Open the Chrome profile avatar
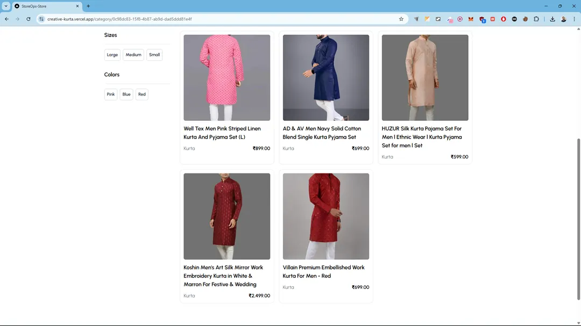Viewport: 581px width, 326px height. click(563, 19)
